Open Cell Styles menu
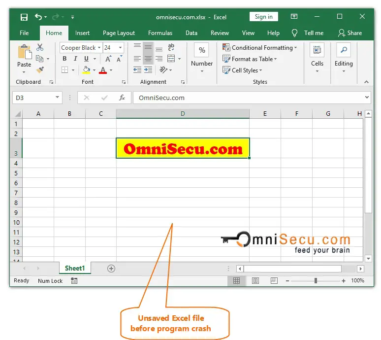 [242, 70]
